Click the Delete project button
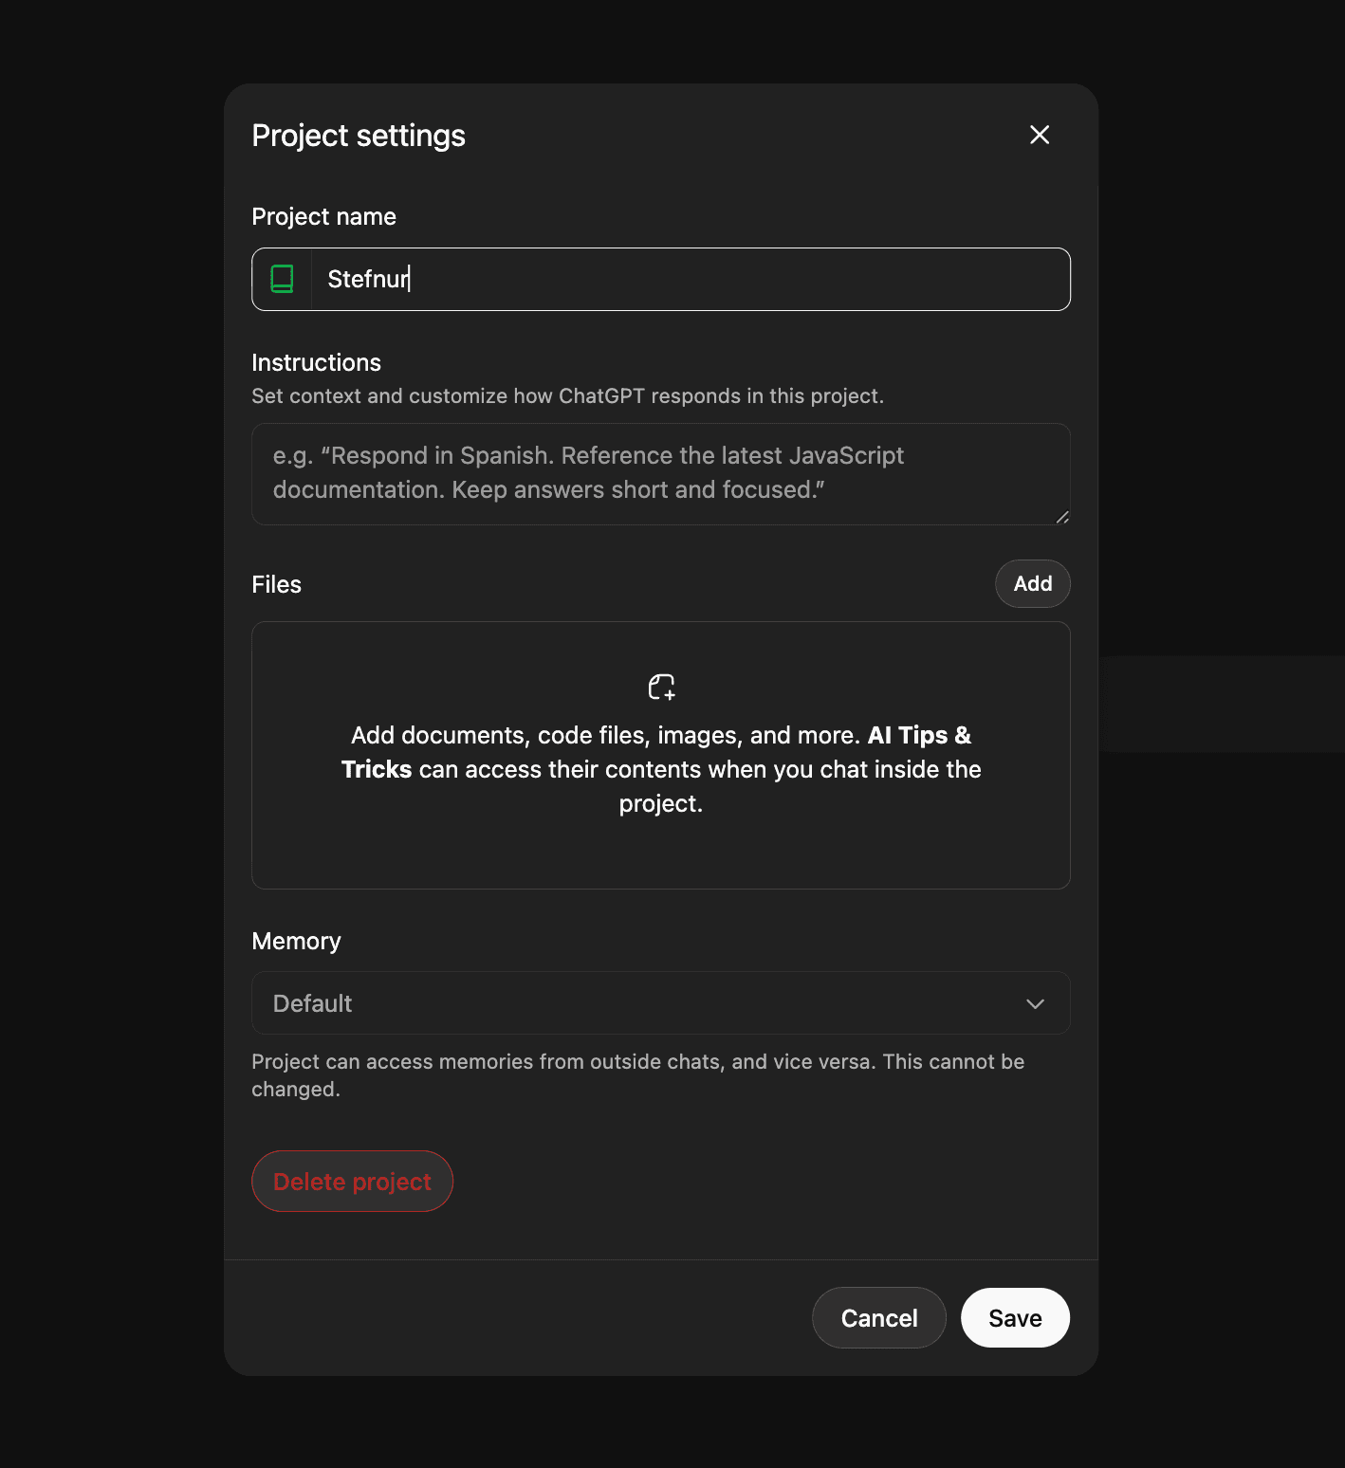 click(x=352, y=1181)
